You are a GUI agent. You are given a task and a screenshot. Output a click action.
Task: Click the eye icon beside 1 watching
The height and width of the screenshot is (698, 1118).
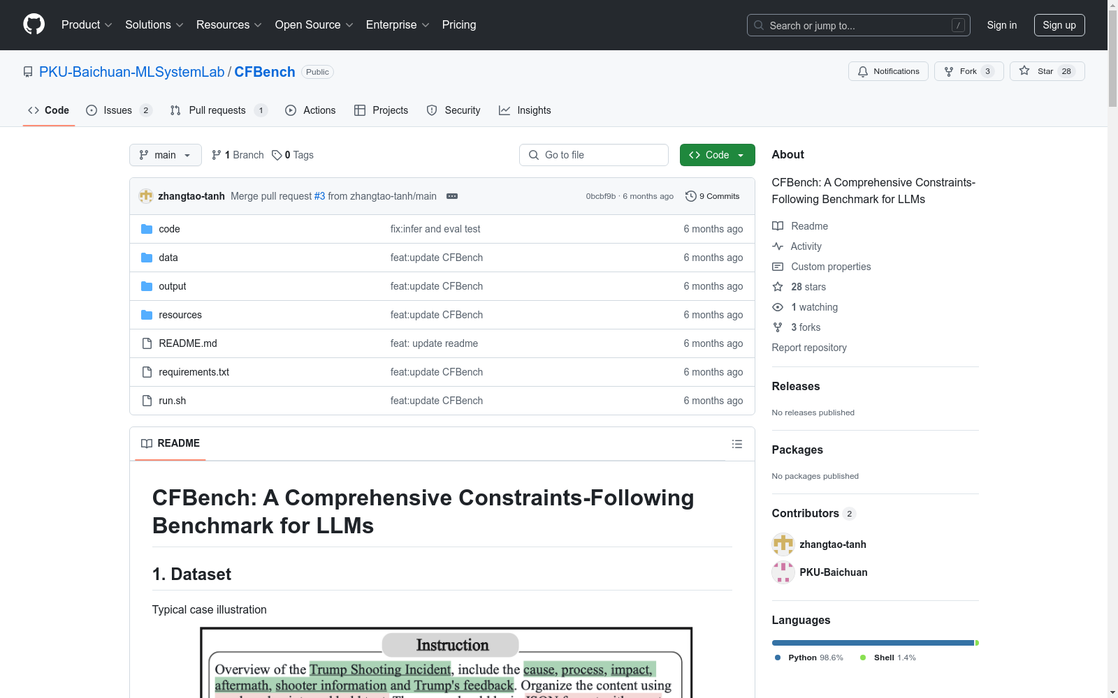[778, 307]
